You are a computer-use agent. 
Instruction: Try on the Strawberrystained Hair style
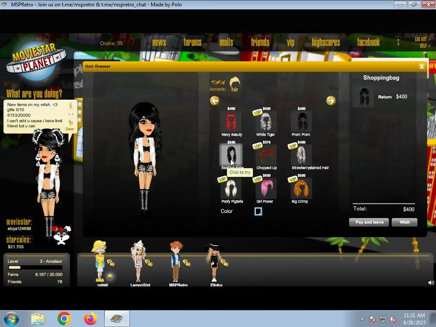(x=301, y=155)
